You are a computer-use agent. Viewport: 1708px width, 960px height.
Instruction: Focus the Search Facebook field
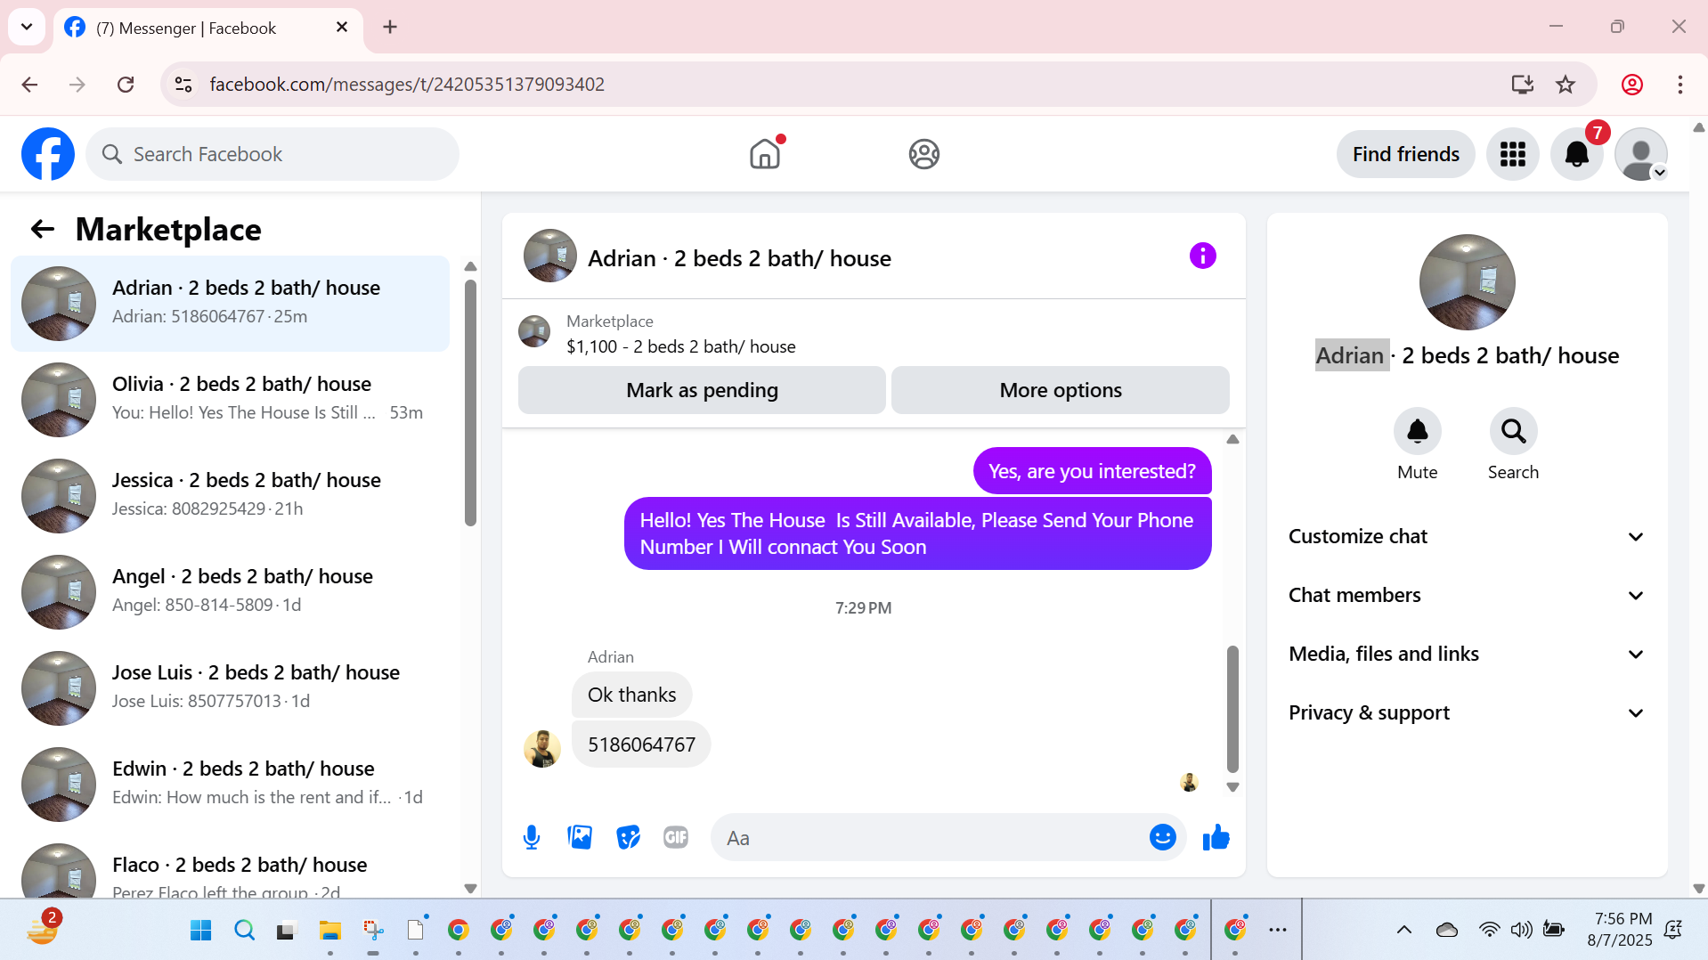pyautogui.click(x=272, y=154)
